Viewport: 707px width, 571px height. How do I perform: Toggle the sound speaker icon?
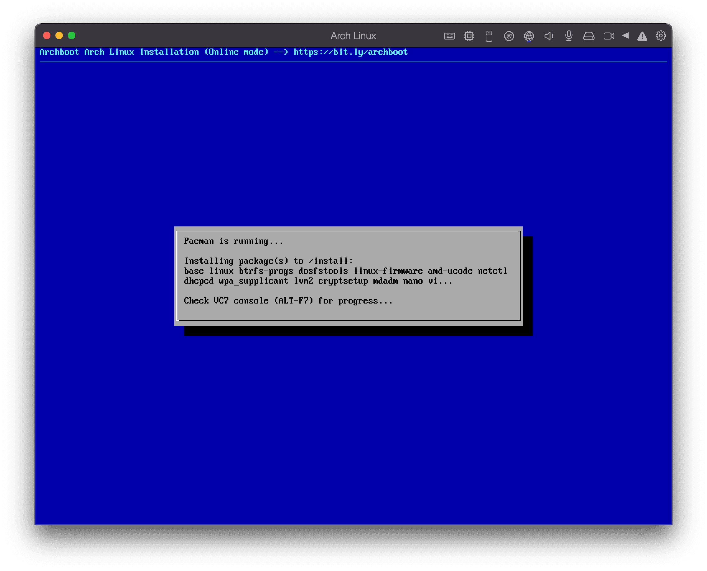click(x=549, y=36)
